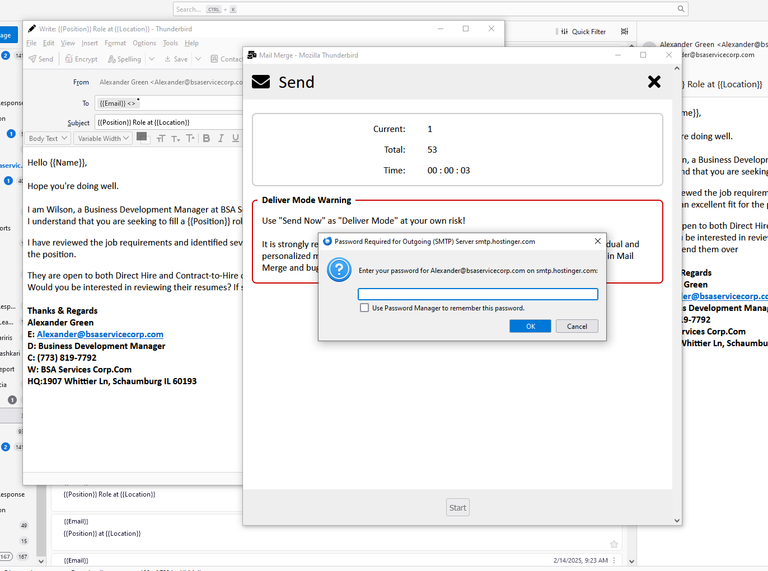Screen dimensions: 768x571
Task: Toggle italic formatting icon
Action: [x=221, y=139]
